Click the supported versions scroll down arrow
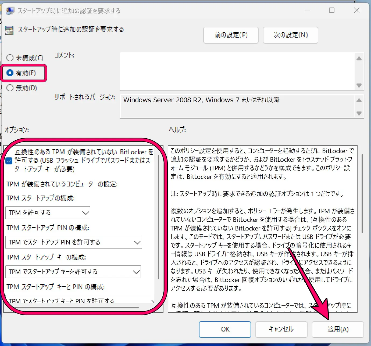This screenshot has width=371, height=346. coord(359,113)
